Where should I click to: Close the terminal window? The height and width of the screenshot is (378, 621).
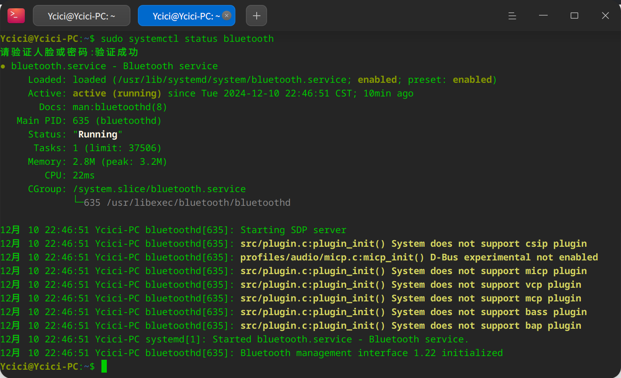(x=605, y=16)
